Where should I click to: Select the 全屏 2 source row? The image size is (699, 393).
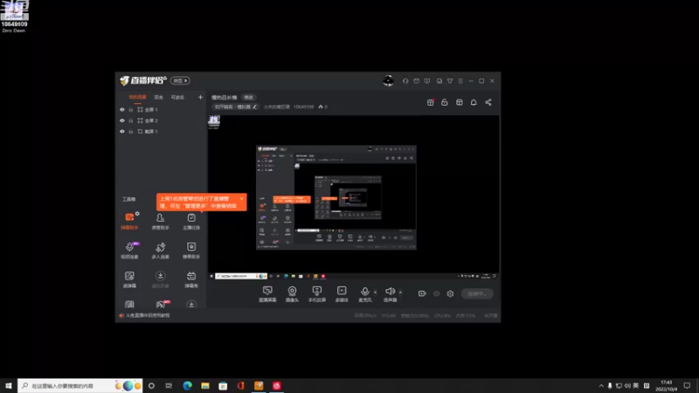[x=161, y=121]
